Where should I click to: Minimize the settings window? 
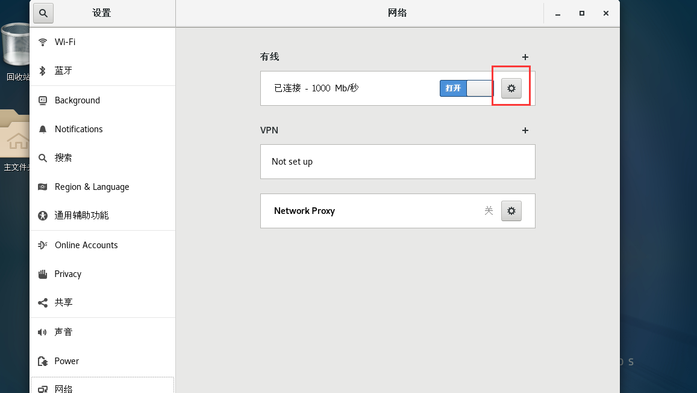(557, 13)
